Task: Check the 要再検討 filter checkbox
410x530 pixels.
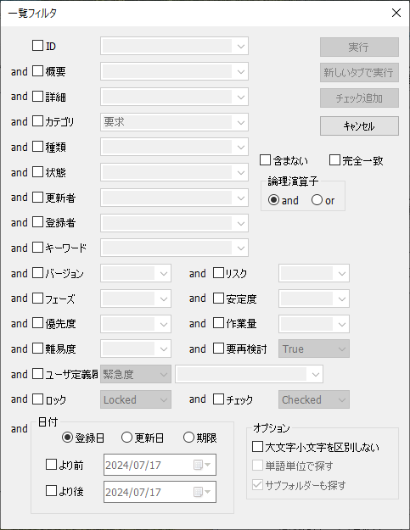Action: [x=218, y=349]
